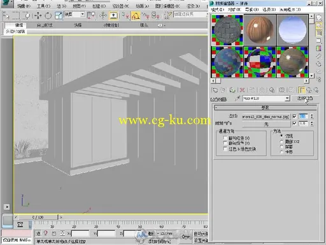Open the Tools menu
The image size is (326, 245).
(x=43, y=6)
